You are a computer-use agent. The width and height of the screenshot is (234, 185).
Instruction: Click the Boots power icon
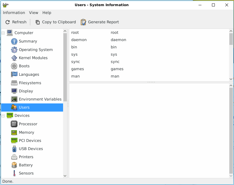14,66
